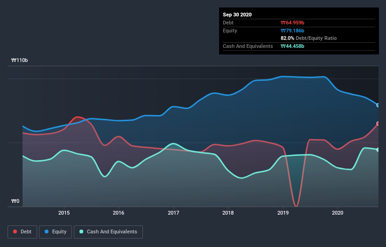Click the 2017 x-axis label

tap(173, 213)
